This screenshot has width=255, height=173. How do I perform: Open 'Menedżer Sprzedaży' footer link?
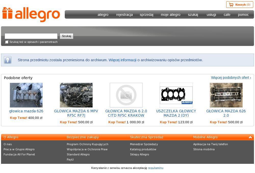click(x=144, y=144)
